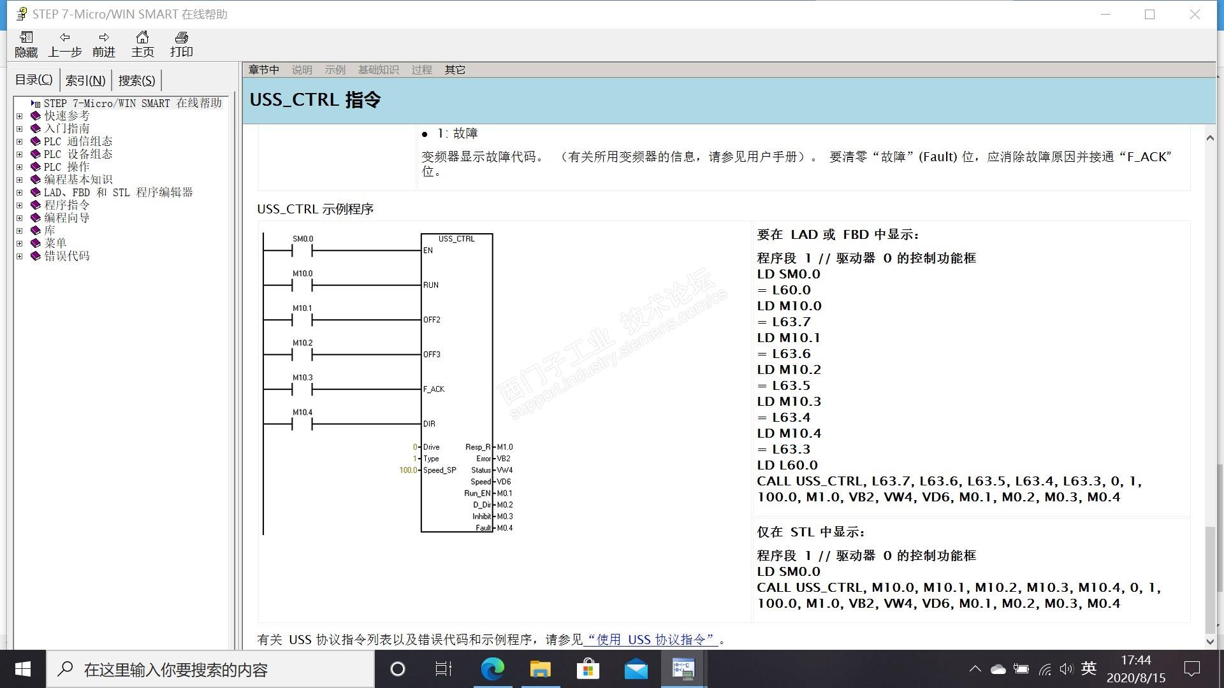
Task: Open the 程序指令 book icon in tree
Action: (x=36, y=205)
